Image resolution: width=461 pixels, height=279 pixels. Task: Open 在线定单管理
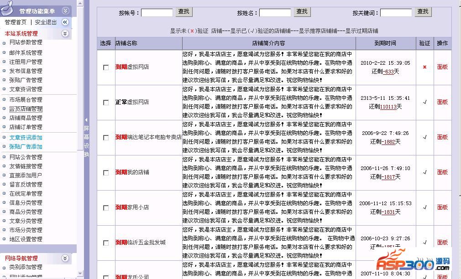[26, 194]
